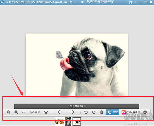Screen dimensions: 154x126
Task: Rotate image clockwise
Action: click(x=94, y=112)
